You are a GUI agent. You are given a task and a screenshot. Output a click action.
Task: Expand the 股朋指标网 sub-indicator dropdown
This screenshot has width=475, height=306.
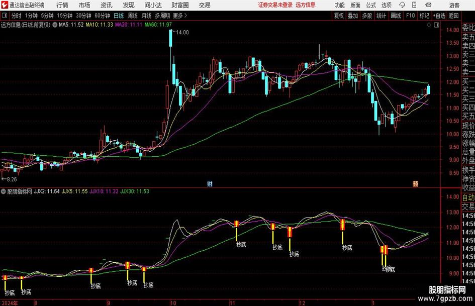point(4,191)
